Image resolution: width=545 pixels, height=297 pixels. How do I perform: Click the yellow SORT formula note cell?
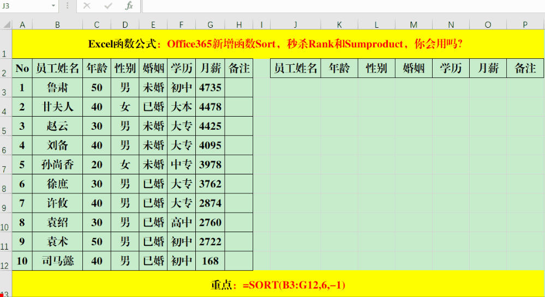click(278, 285)
